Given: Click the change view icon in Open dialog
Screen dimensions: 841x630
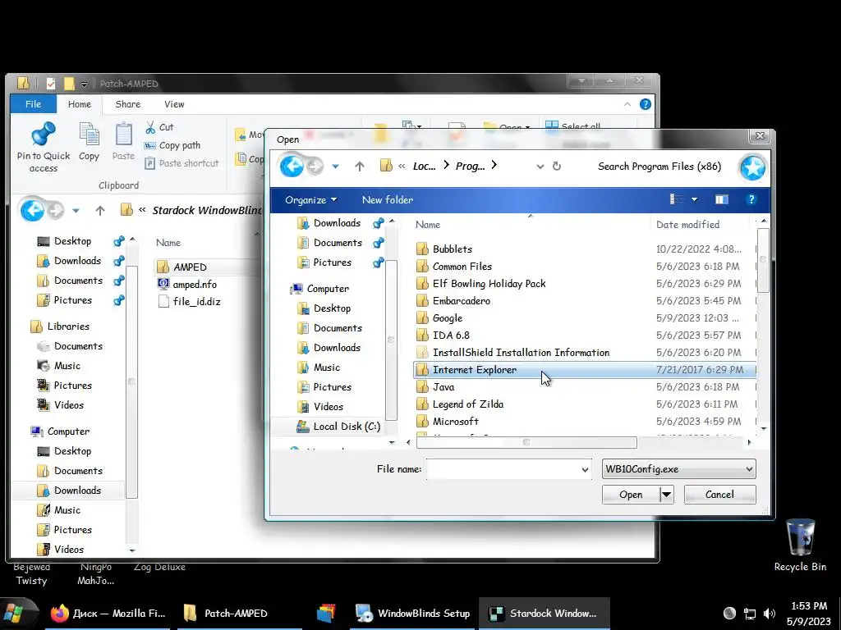Looking at the screenshot, I should tap(677, 200).
